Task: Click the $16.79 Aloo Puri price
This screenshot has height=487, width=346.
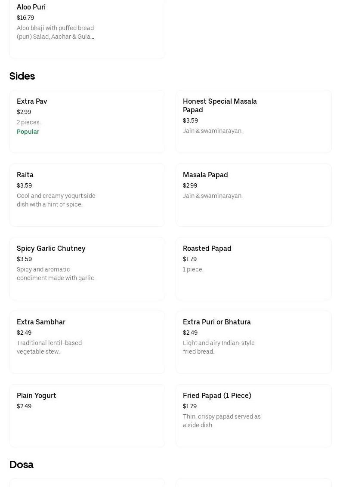Action: [x=25, y=18]
